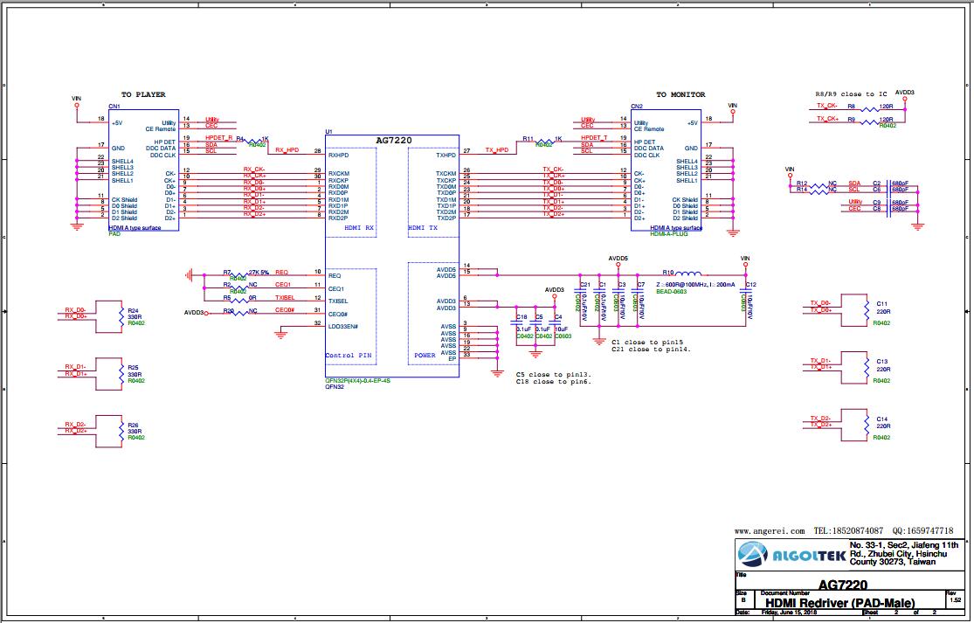Click the "R12" resistor designator
The width and height of the screenshot is (974, 623).
click(802, 183)
